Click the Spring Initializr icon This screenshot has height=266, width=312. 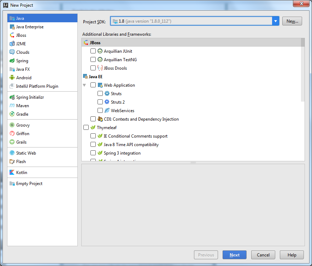[x=12, y=97]
